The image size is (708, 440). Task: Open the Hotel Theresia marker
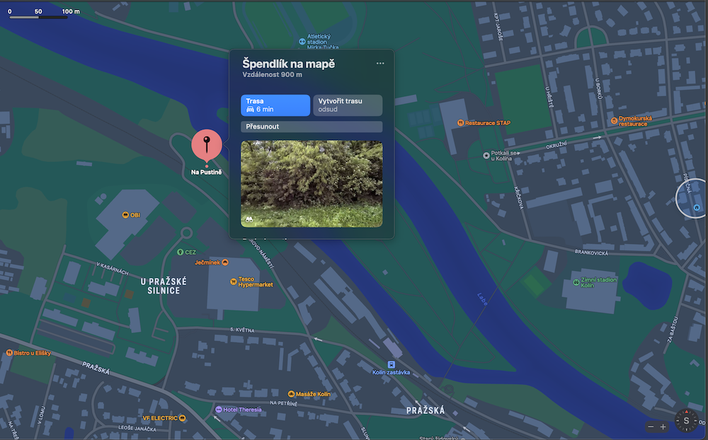coord(219,410)
